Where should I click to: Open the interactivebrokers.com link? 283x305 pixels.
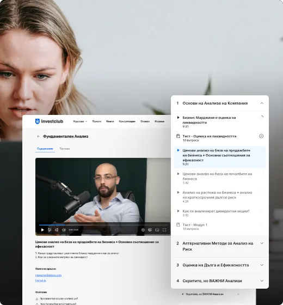pyautogui.click(x=48, y=275)
